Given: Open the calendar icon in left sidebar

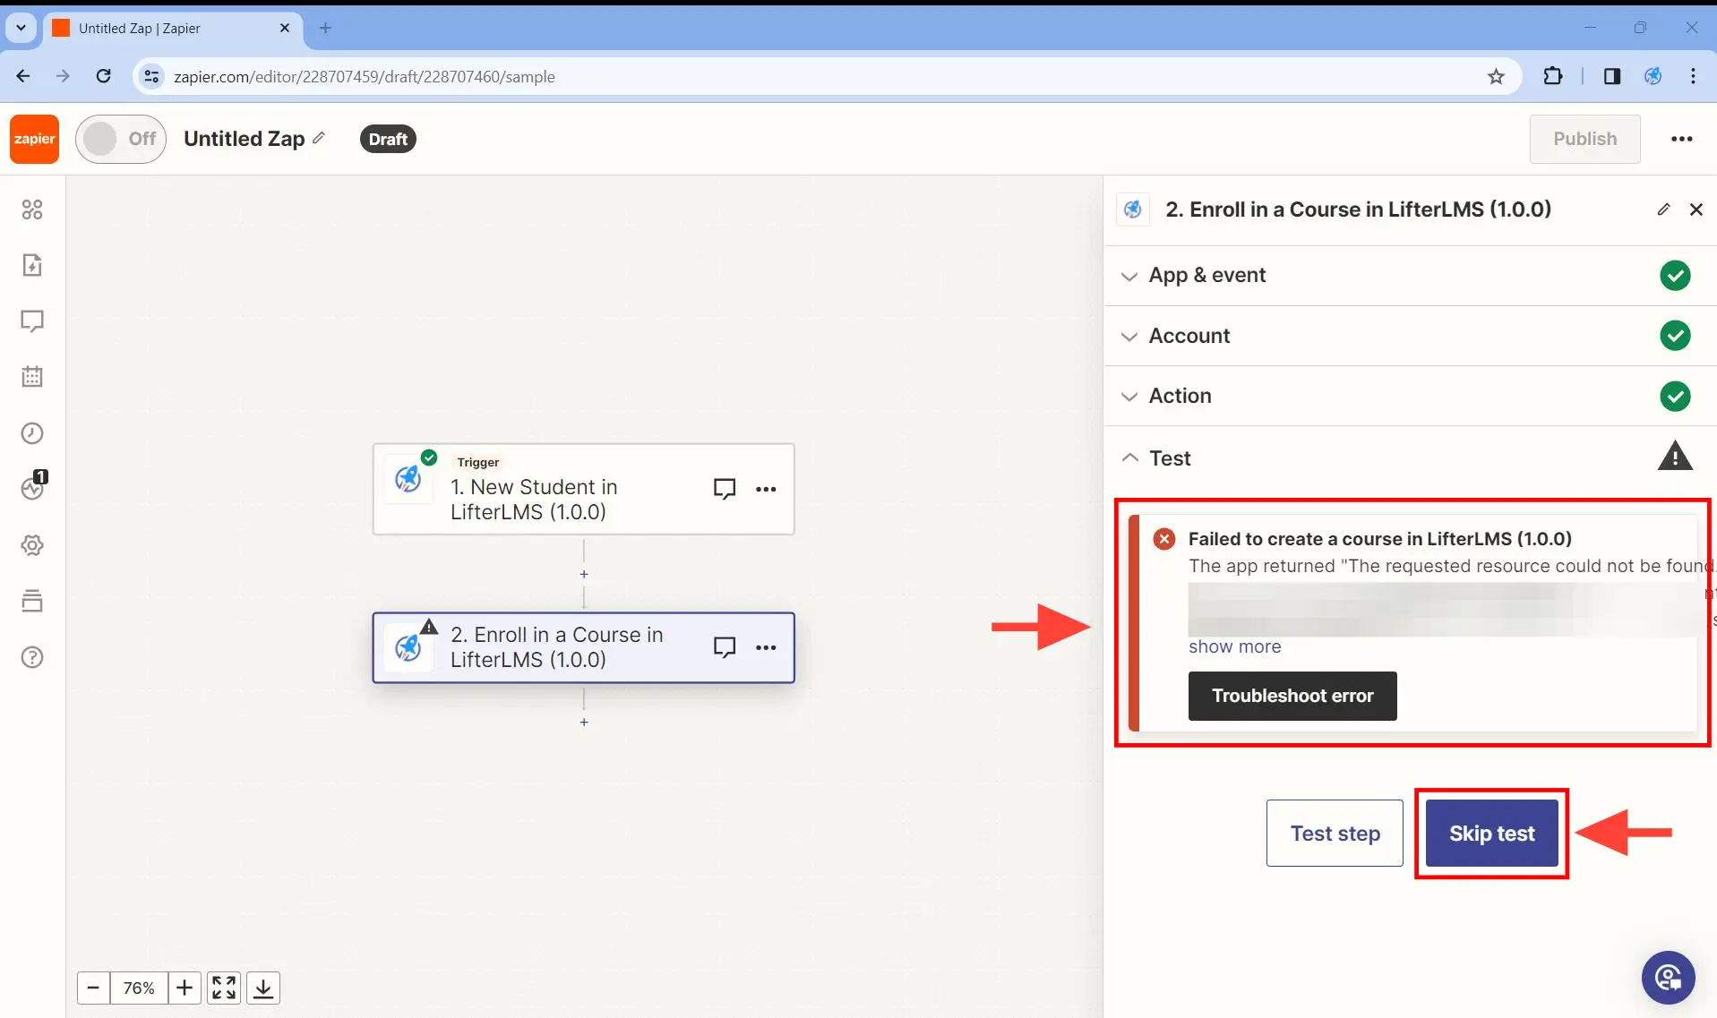Looking at the screenshot, I should point(32,377).
